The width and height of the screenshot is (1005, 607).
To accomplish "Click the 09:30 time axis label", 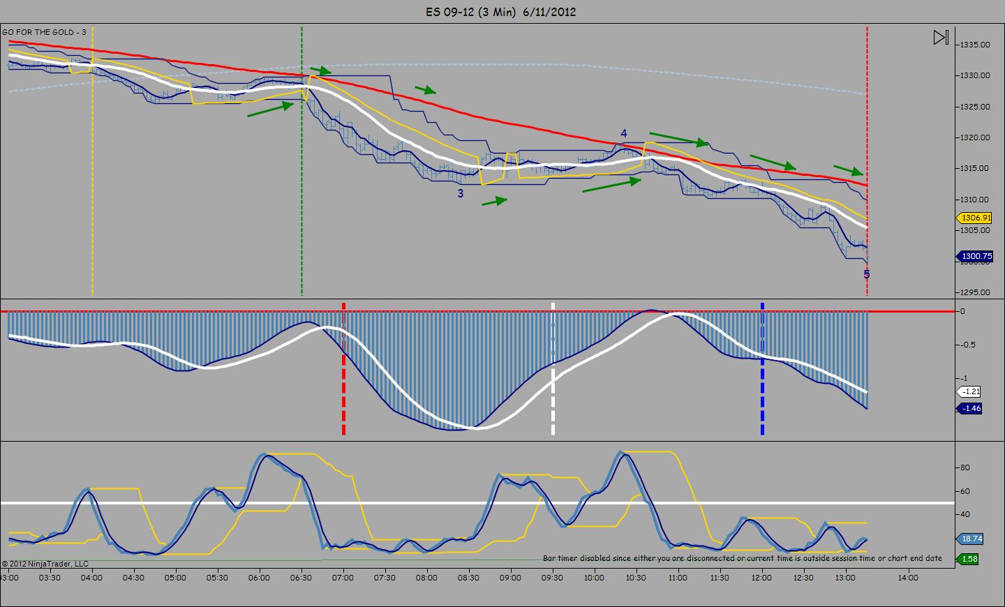I will 552,578.
